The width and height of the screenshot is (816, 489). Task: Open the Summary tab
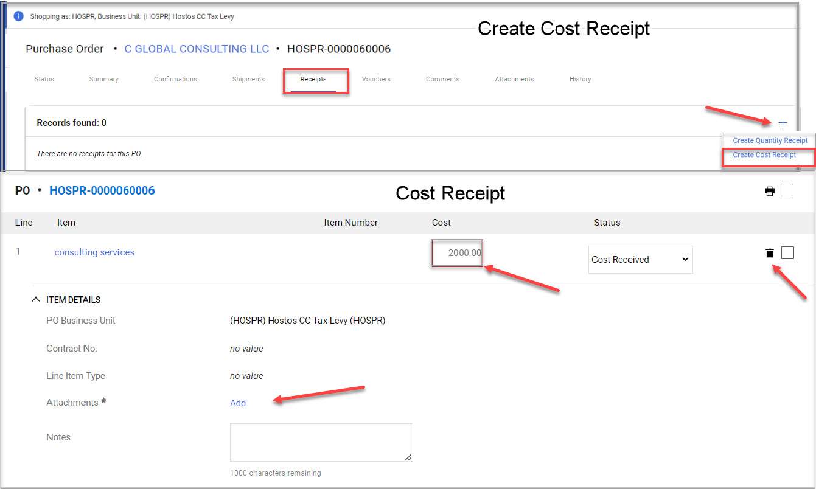click(103, 79)
